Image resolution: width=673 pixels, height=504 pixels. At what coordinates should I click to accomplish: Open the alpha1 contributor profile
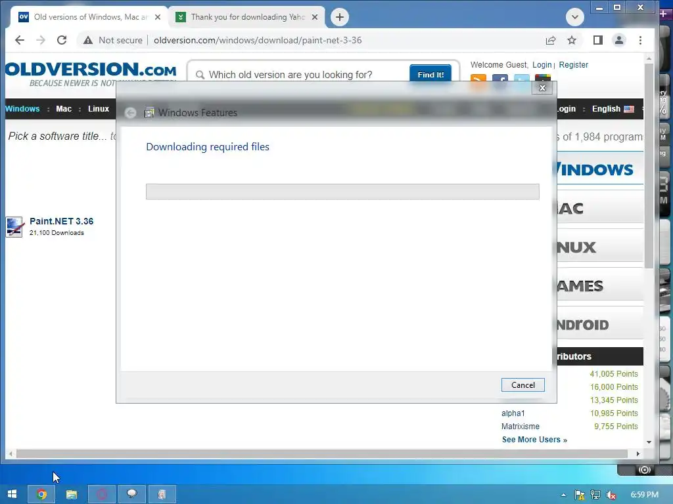pos(513,413)
